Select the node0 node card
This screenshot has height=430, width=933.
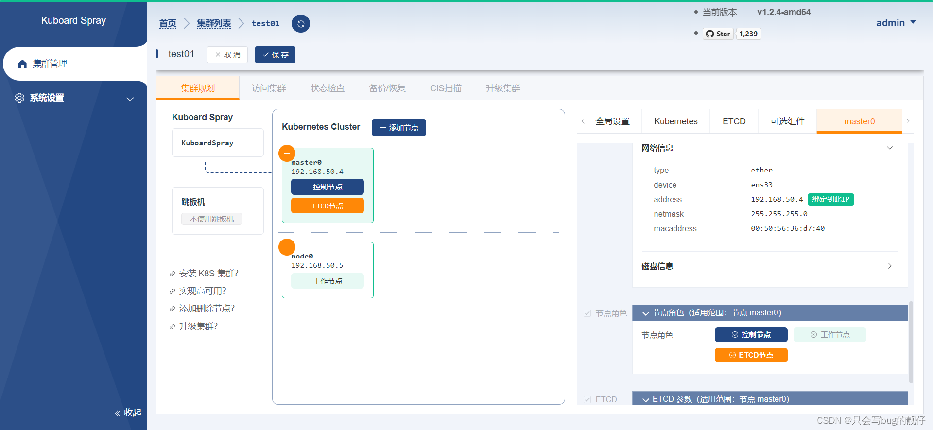tap(328, 270)
